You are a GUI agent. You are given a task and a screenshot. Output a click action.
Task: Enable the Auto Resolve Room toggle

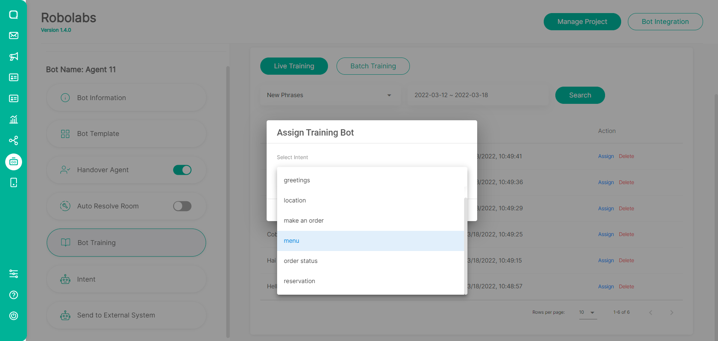(x=182, y=206)
